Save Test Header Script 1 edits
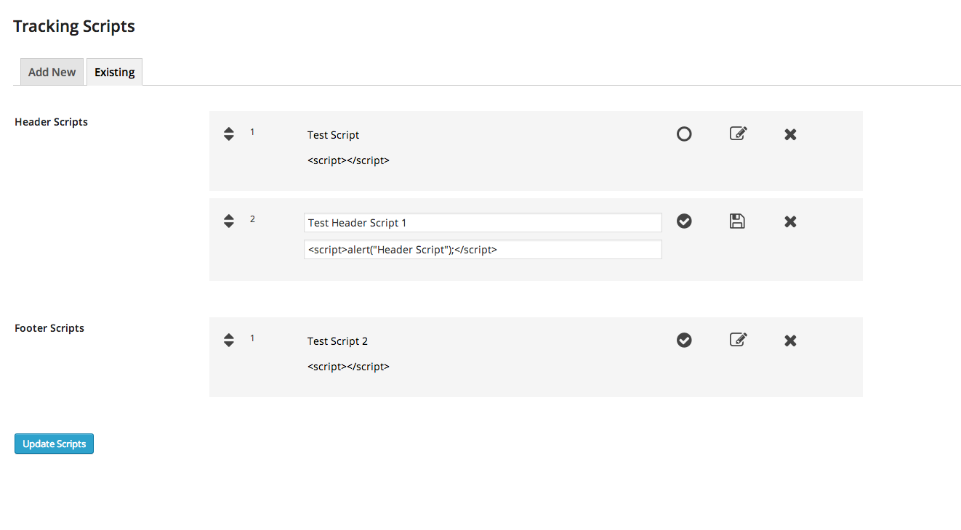 tap(737, 221)
